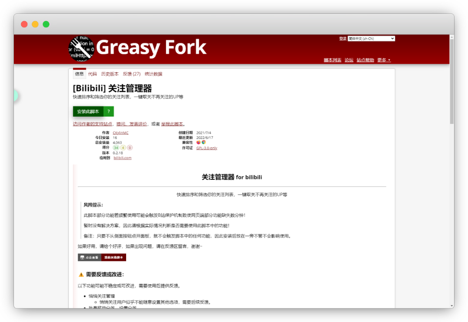
Task: Open 论坛 in site navigation
Action: [x=349, y=60]
